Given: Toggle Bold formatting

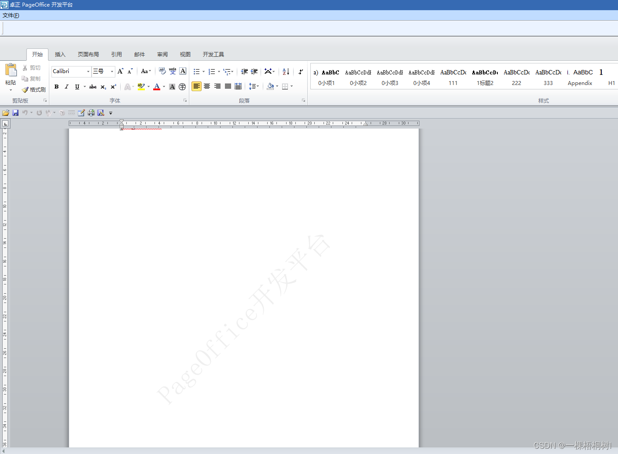Looking at the screenshot, I should pyautogui.click(x=56, y=87).
